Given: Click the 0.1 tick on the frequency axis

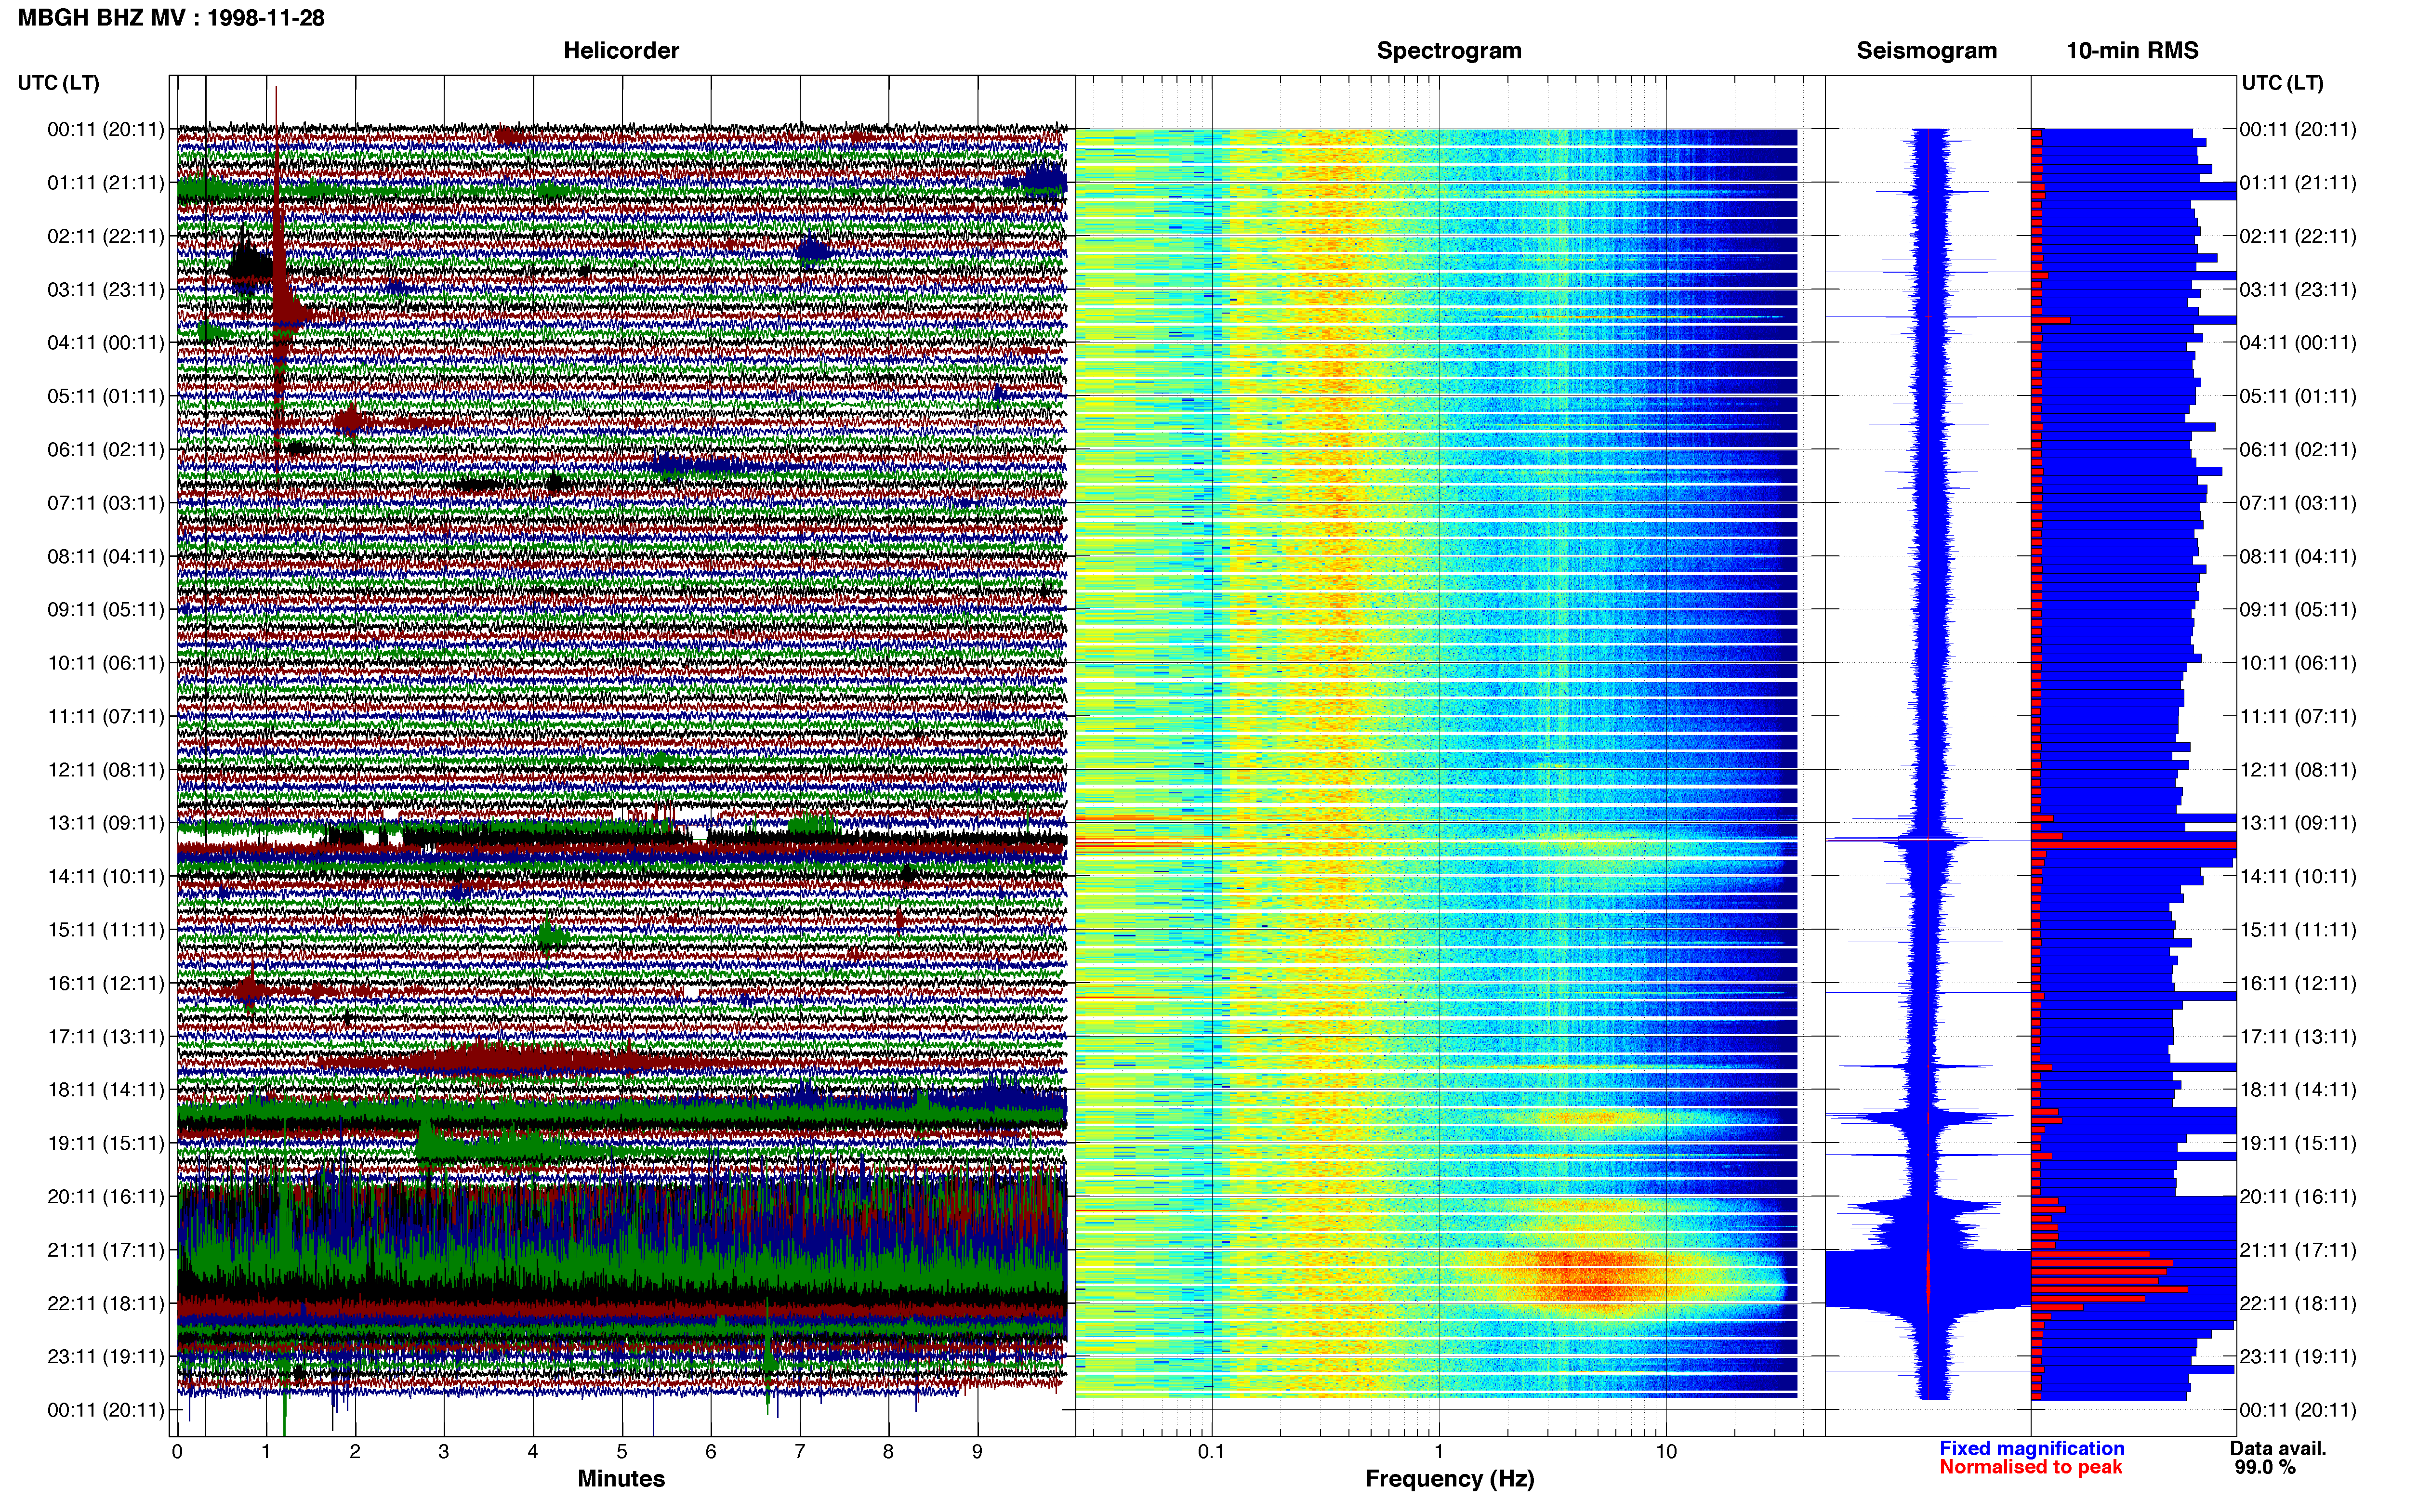Looking at the screenshot, I should click(x=1211, y=1451).
